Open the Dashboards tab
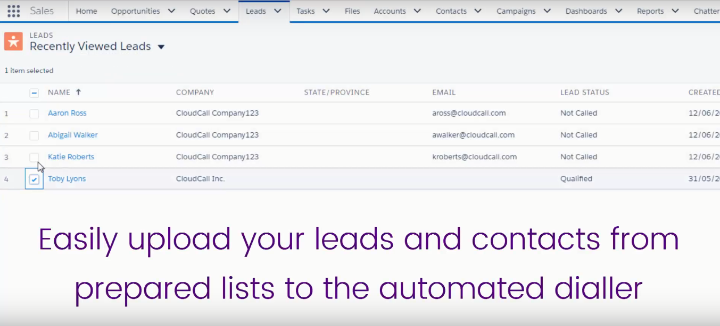 [586, 11]
